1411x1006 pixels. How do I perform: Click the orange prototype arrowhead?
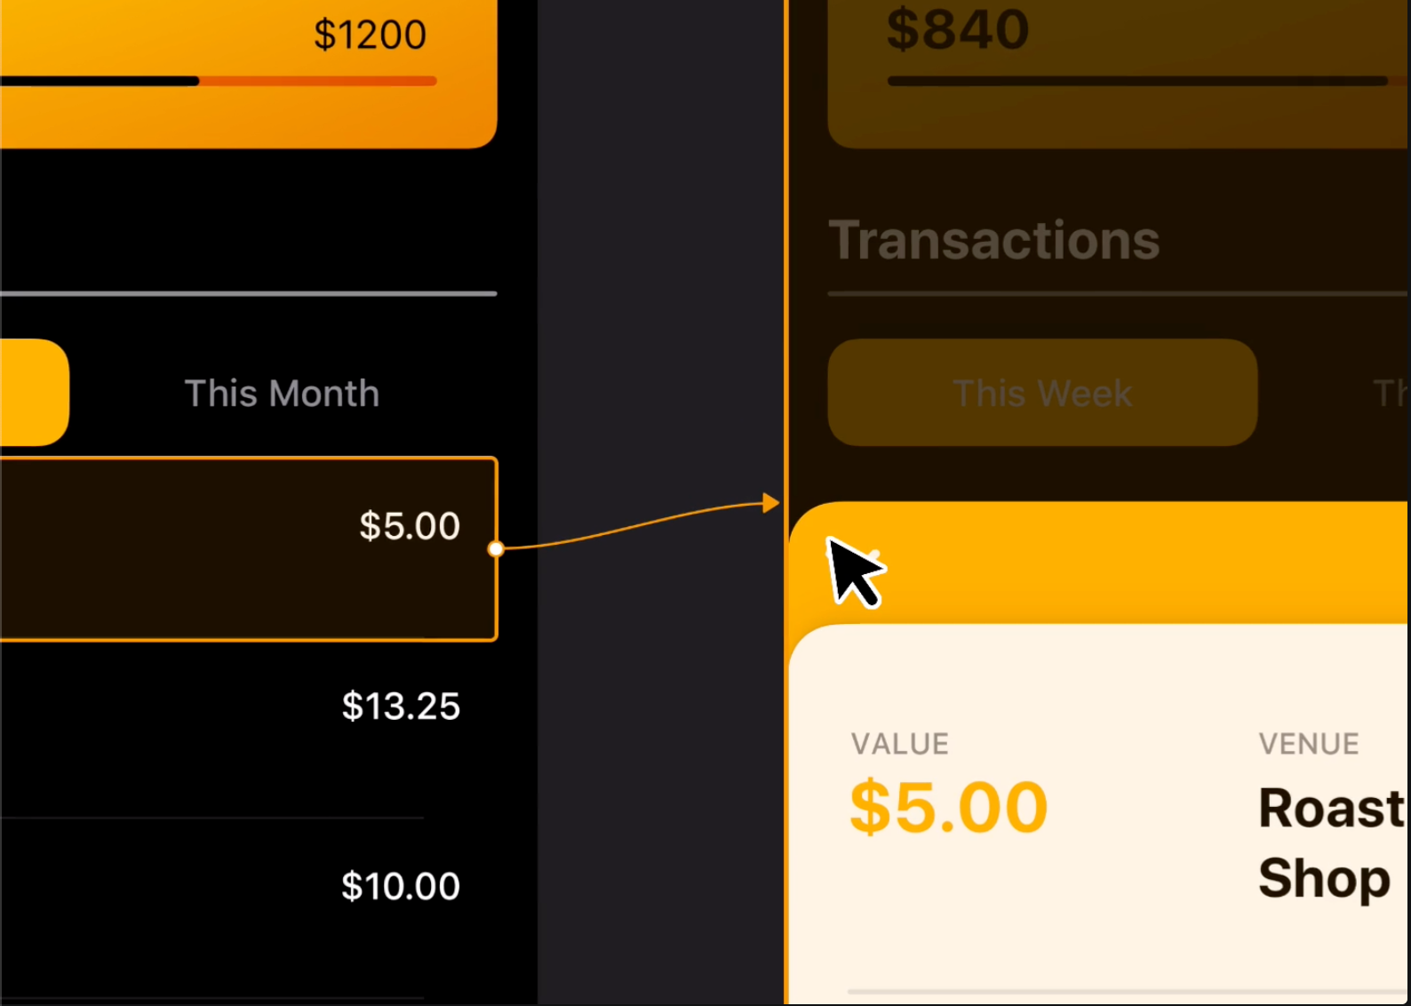pos(770,503)
